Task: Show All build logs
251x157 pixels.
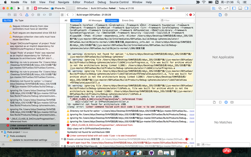Action: pyautogui.click(x=66, y=20)
